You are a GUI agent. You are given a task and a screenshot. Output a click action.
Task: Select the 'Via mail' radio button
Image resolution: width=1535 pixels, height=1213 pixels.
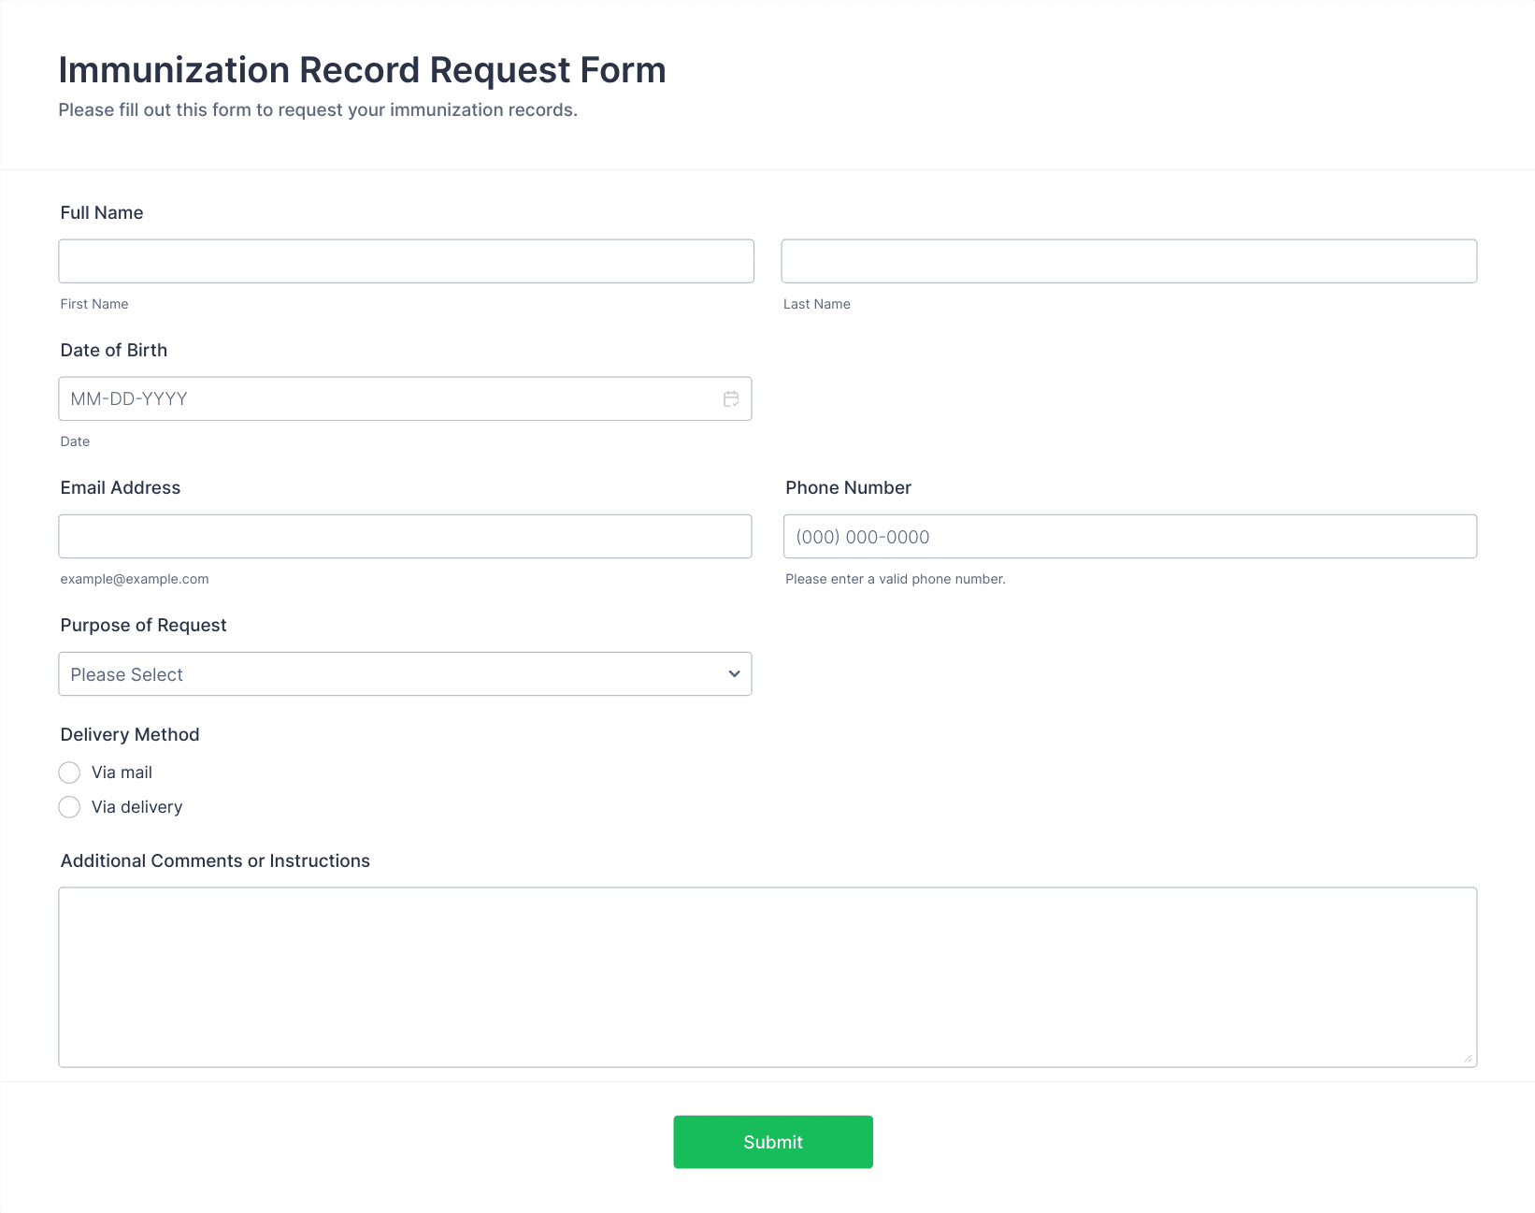coord(70,773)
